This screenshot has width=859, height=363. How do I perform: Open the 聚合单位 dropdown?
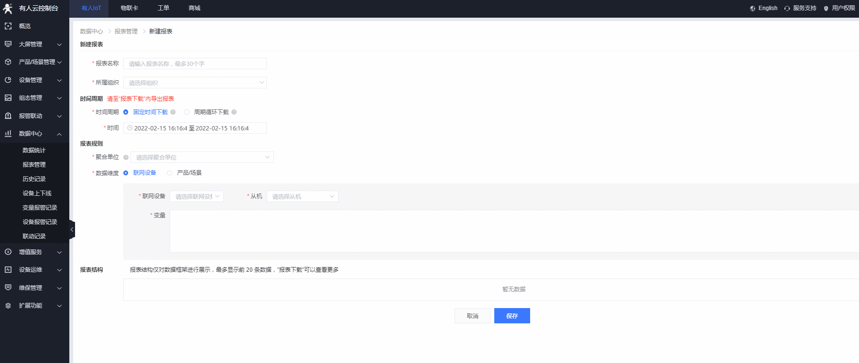click(x=202, y=157)
